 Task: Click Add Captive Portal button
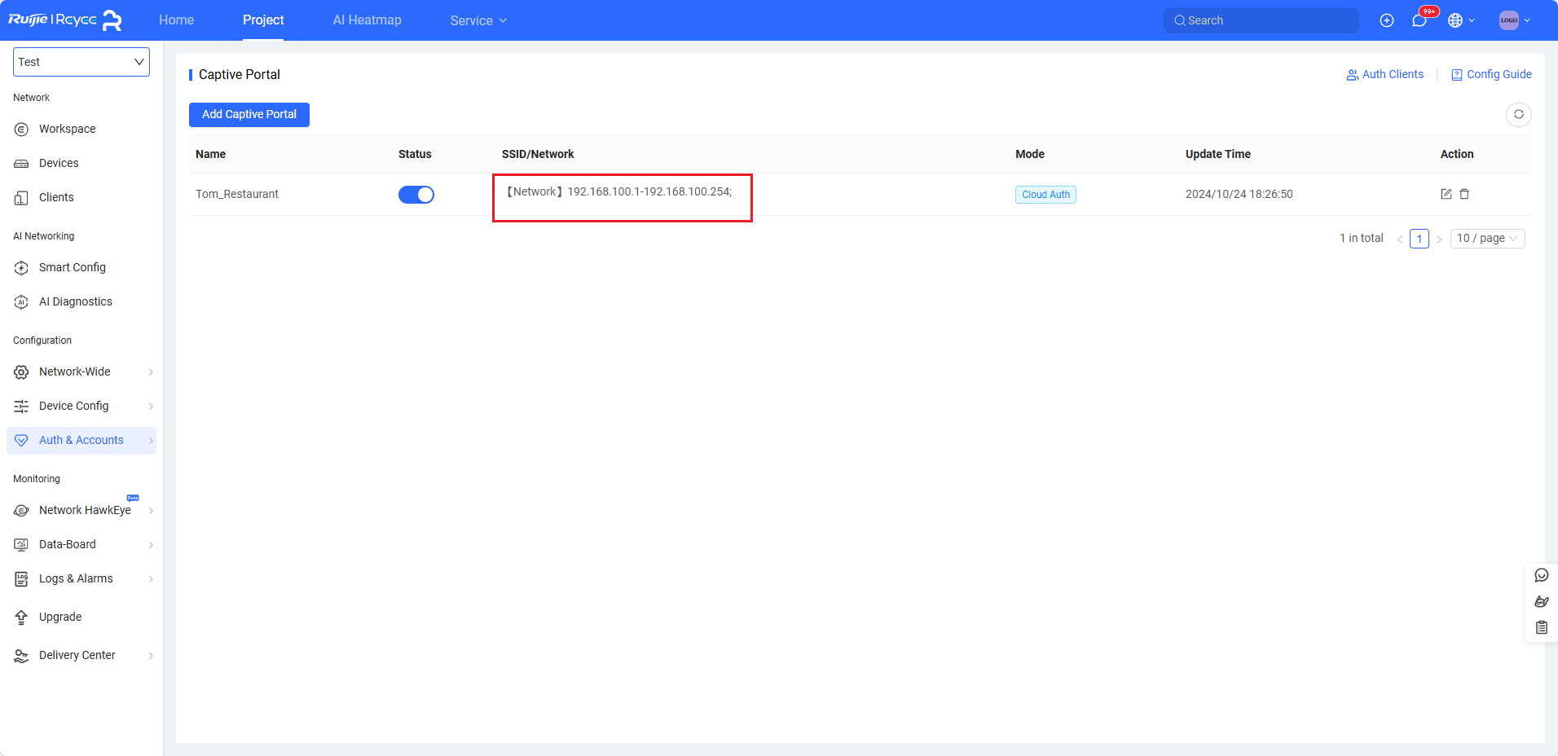click(249, 115)
